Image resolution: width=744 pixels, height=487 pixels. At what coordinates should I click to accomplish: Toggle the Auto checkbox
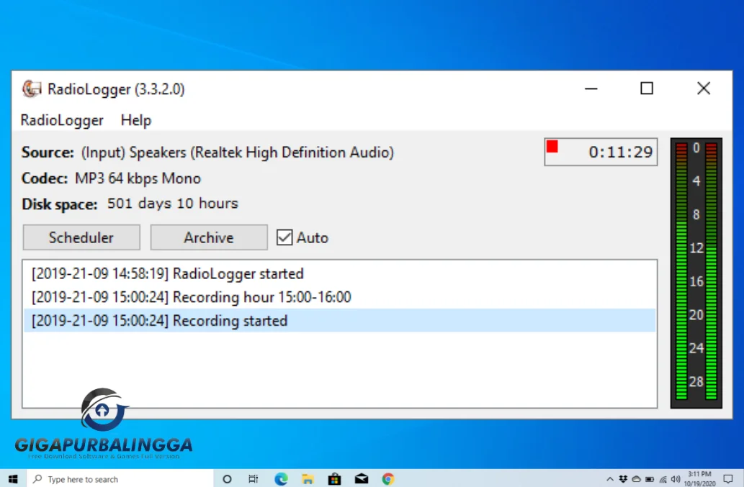tap(284, 237)
